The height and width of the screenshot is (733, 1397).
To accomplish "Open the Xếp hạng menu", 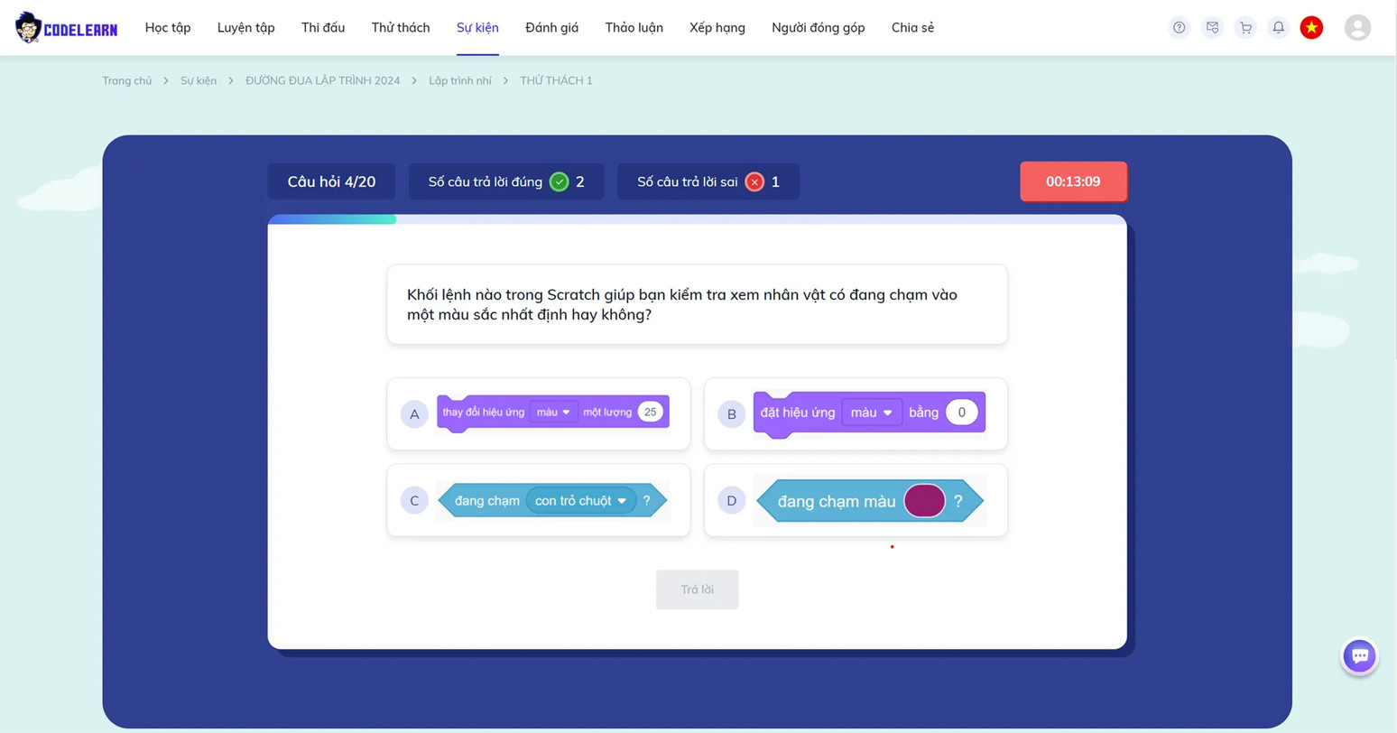I will pyautogui.click(x=717, y=28).
